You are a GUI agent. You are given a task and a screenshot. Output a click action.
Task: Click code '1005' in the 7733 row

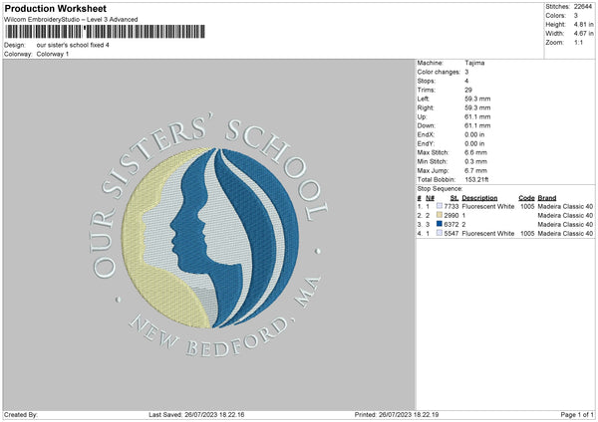tap(527, 206)
